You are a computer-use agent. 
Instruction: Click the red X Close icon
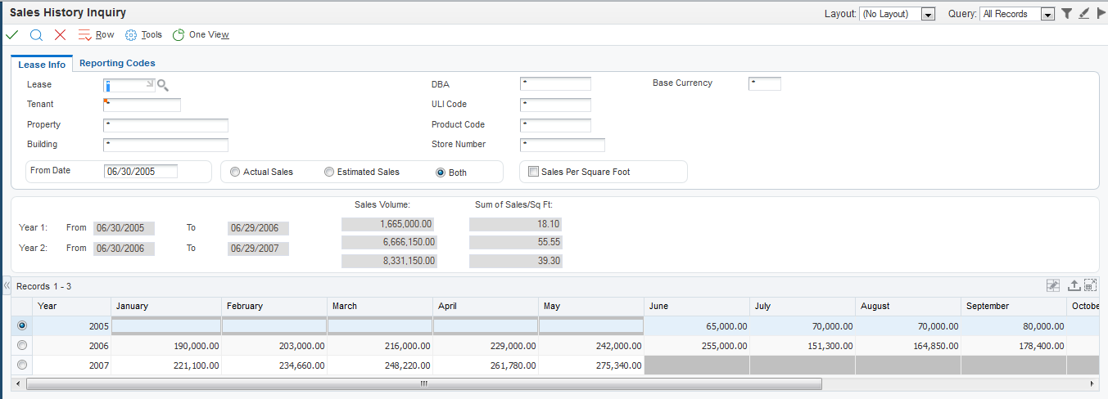point(60,35)
